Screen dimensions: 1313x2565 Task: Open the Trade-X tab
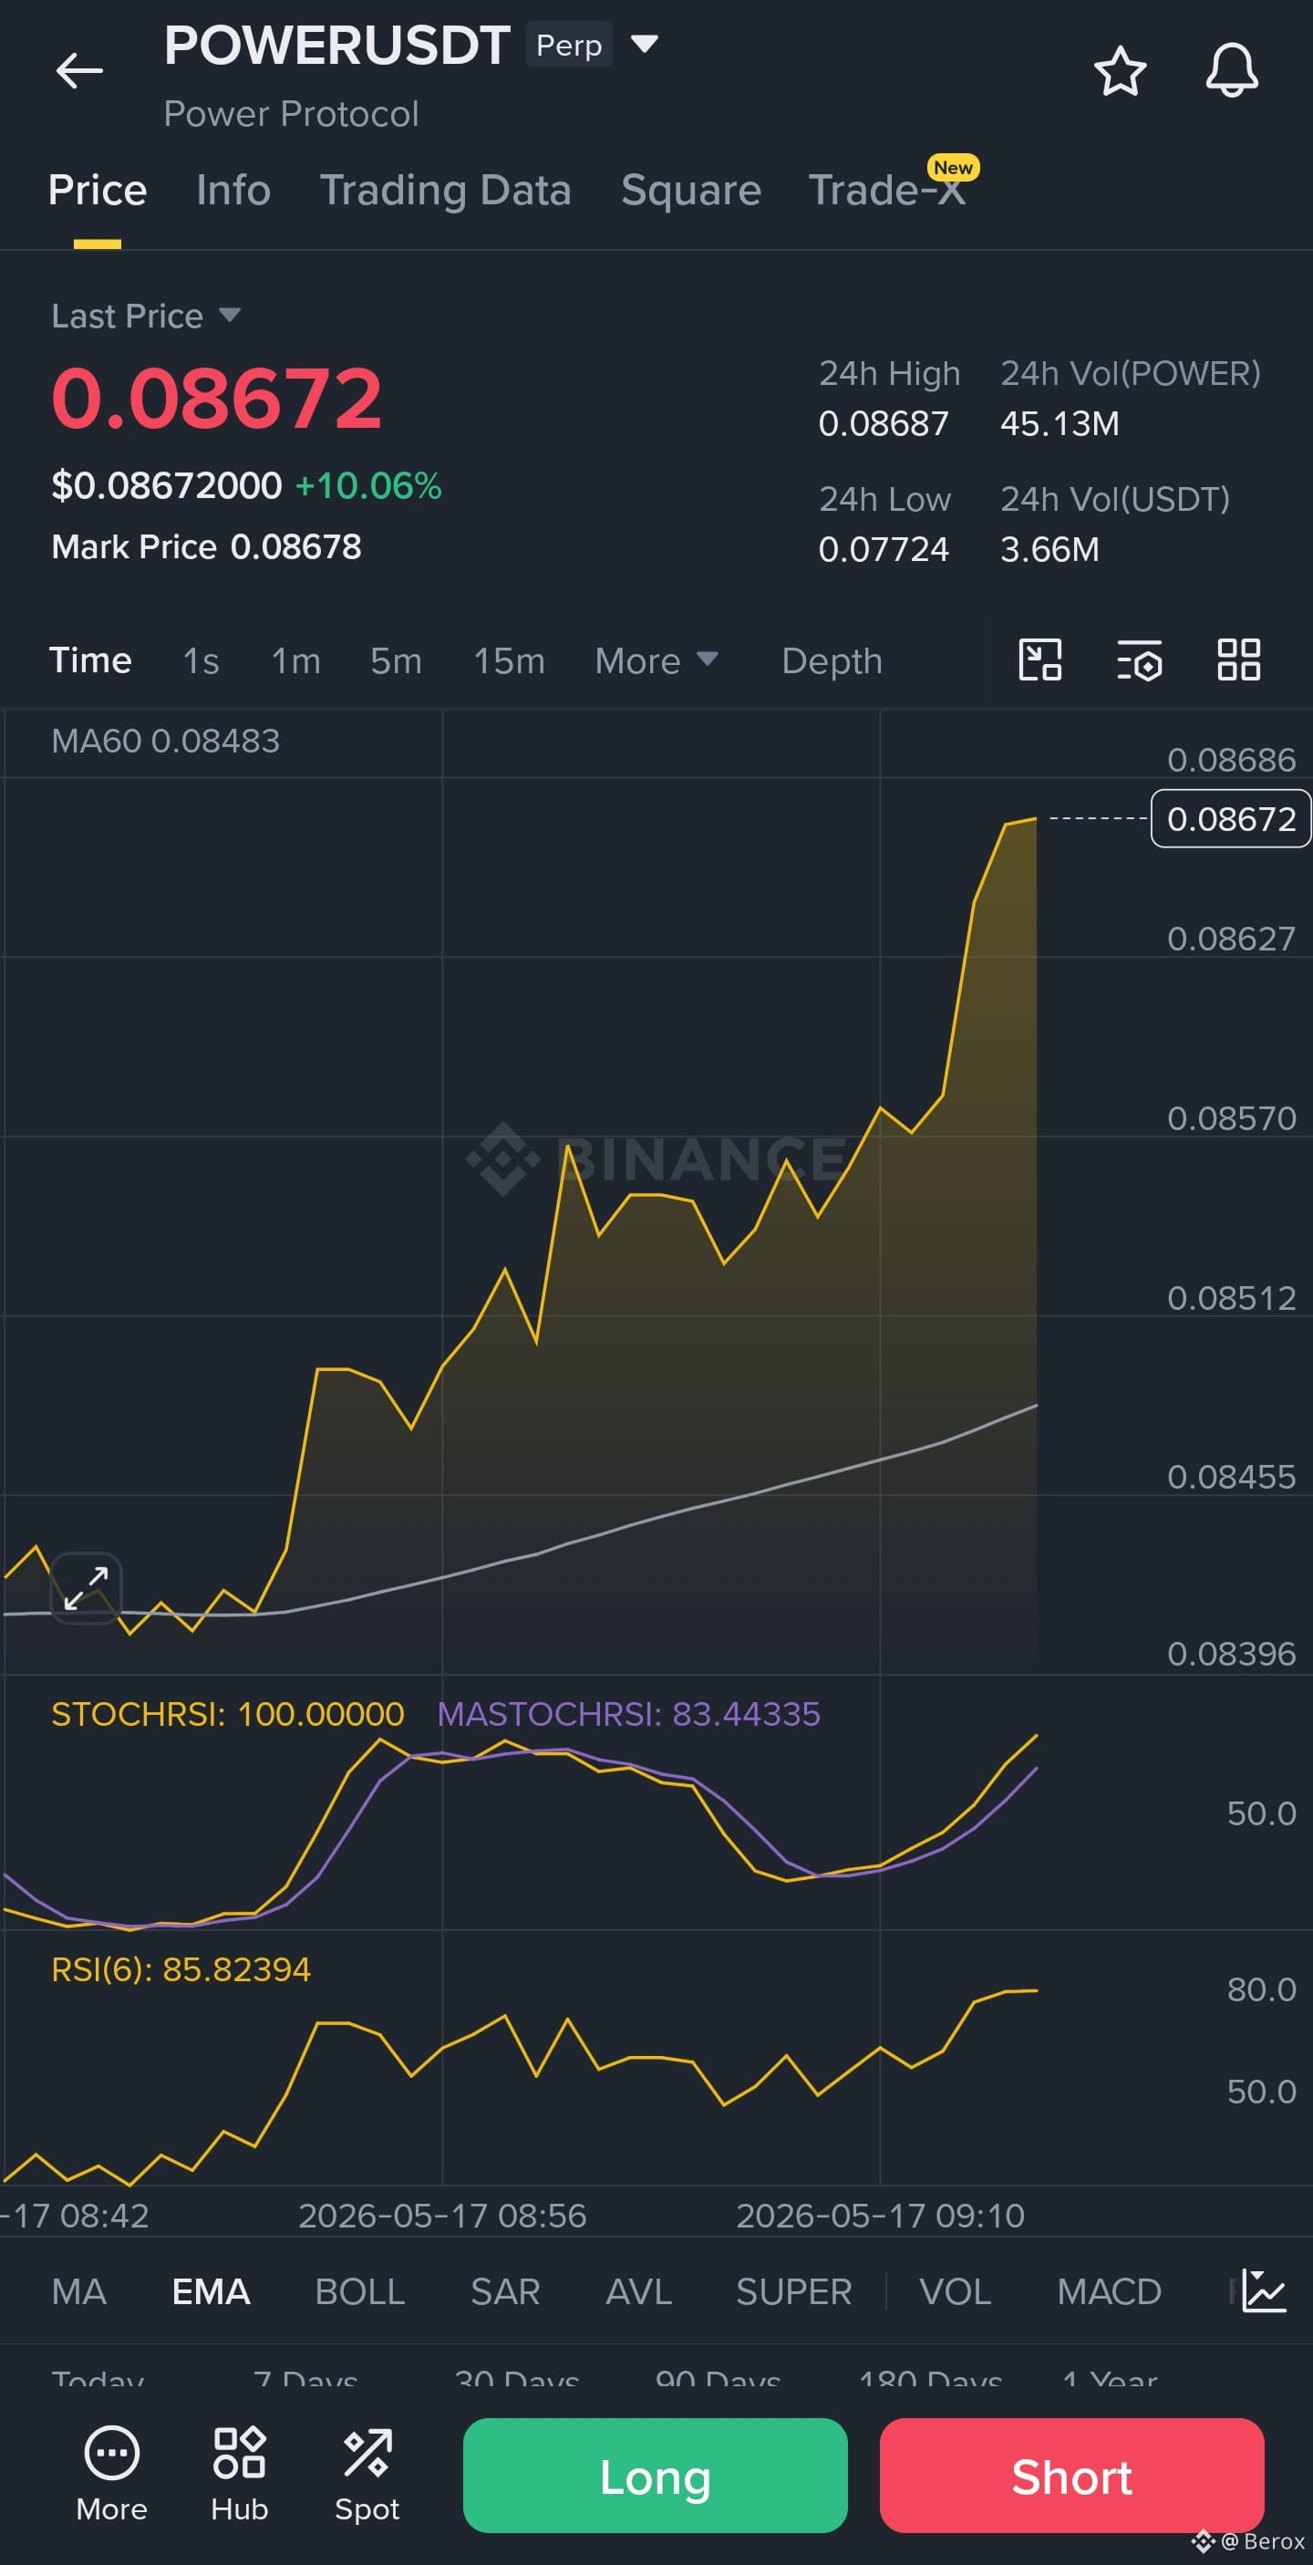point(888,190)
